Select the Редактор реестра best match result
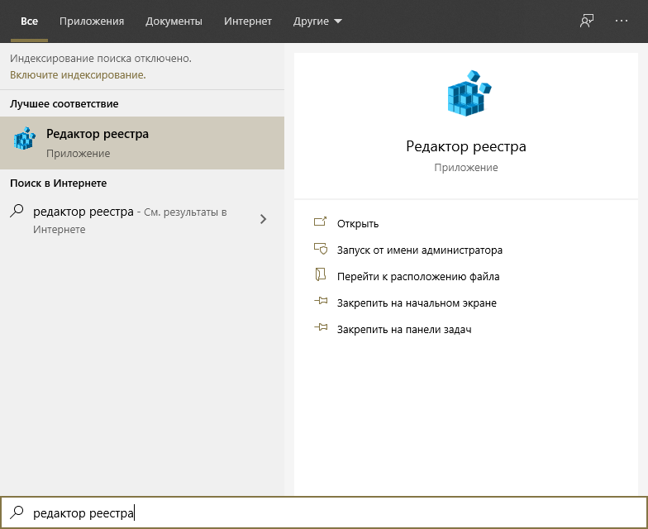 142,143
